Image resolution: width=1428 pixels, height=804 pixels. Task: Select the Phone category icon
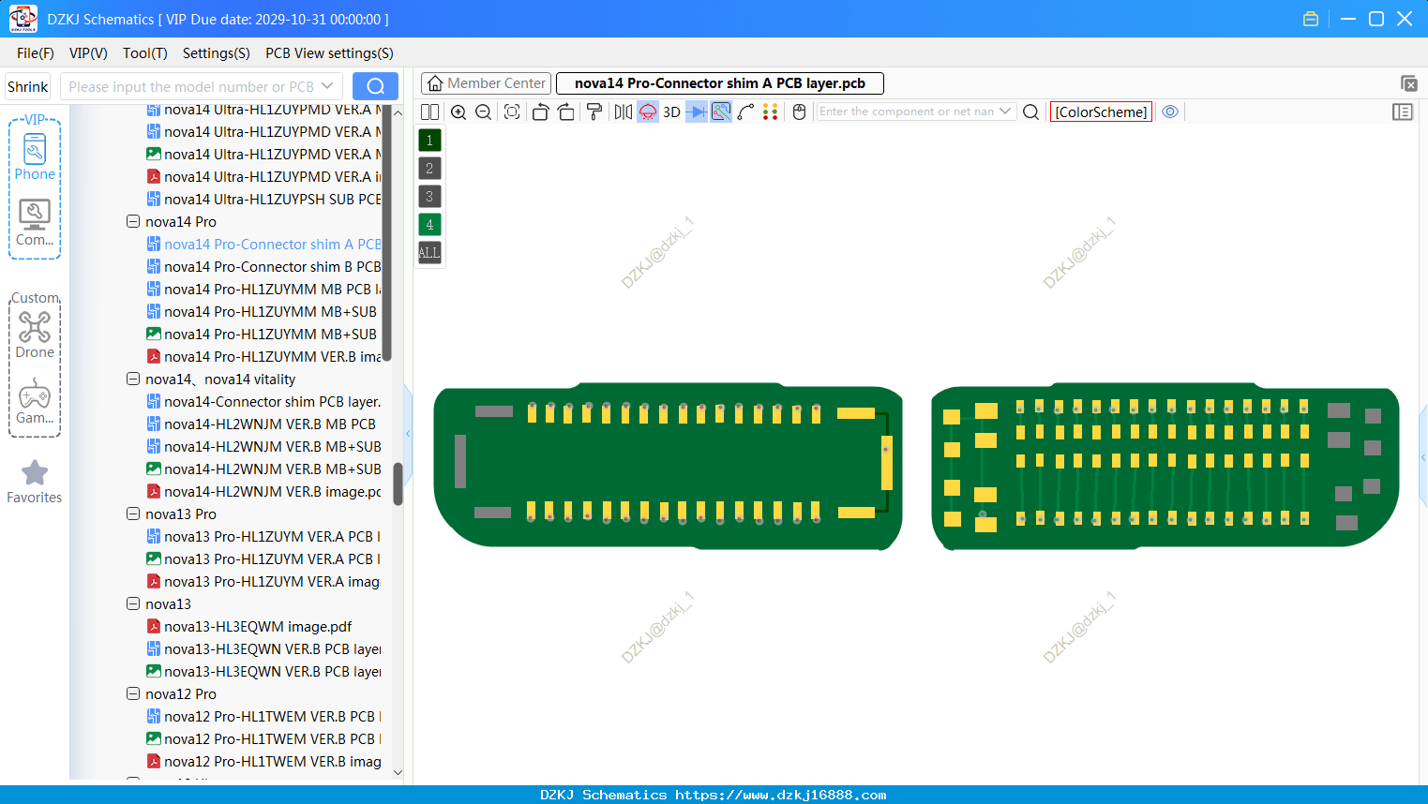pos(35,157)
